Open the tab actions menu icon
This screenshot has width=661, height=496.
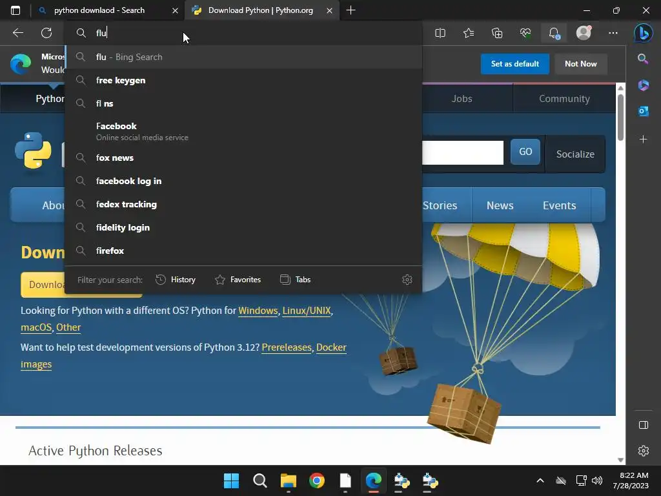(15, 10)
